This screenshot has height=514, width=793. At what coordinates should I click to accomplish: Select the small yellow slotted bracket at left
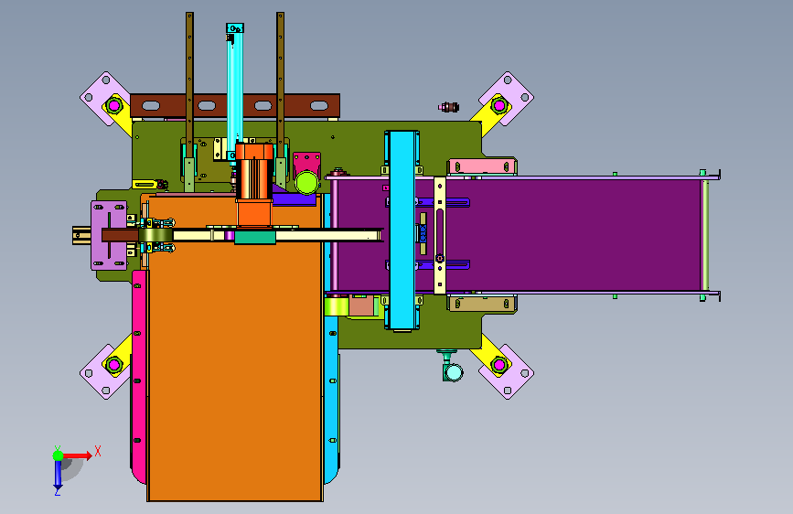pos(144,184)
